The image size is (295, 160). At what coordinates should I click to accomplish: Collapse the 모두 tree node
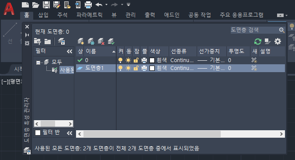point(38,63)
